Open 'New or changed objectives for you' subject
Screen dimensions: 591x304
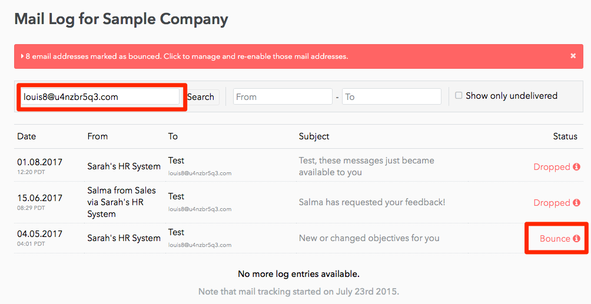pos(369,238)
